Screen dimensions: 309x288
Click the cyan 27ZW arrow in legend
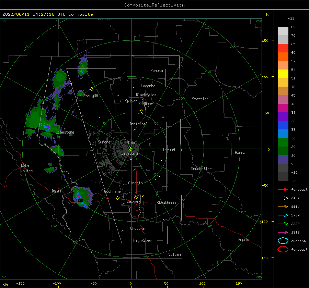(283, 215)
